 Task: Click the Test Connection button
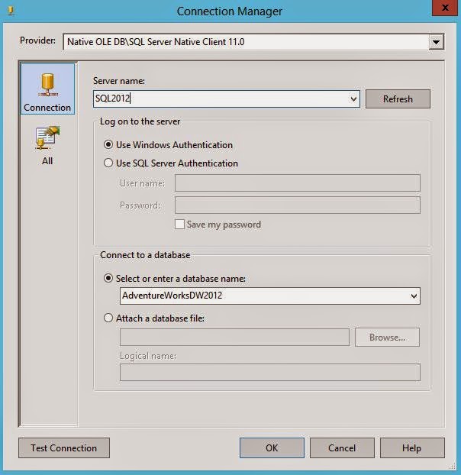64,448
